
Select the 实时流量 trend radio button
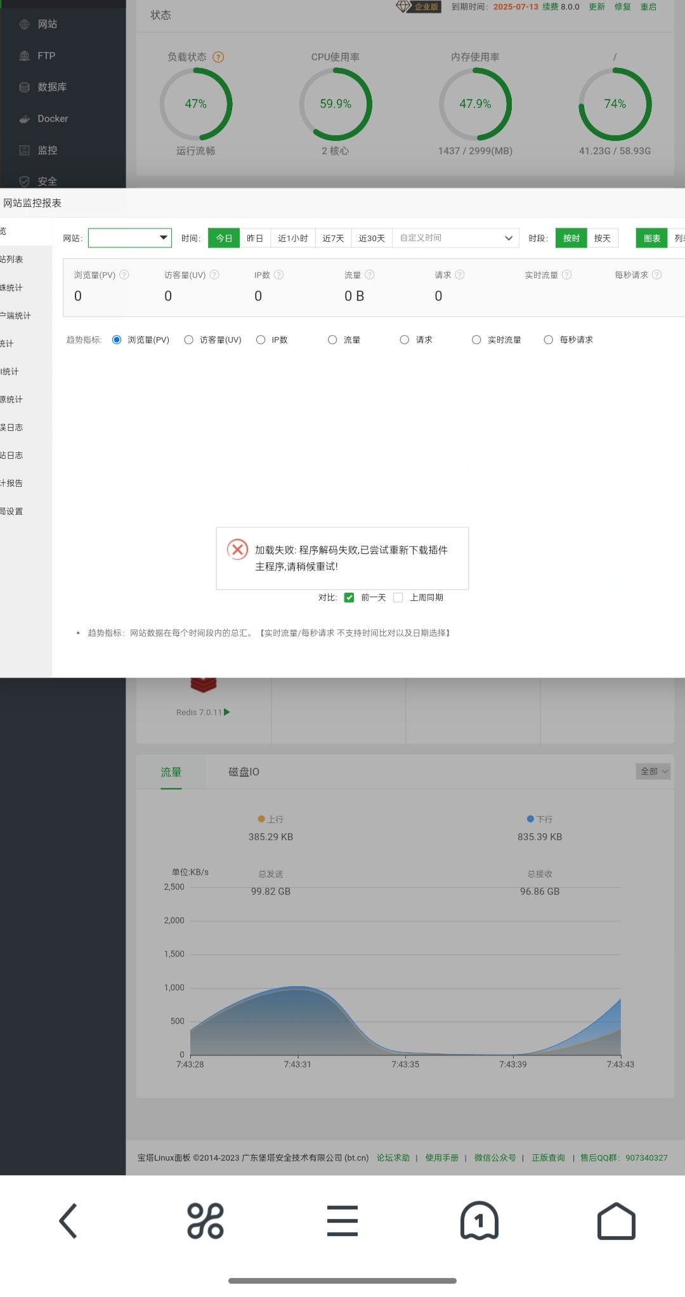click(476, 340)
